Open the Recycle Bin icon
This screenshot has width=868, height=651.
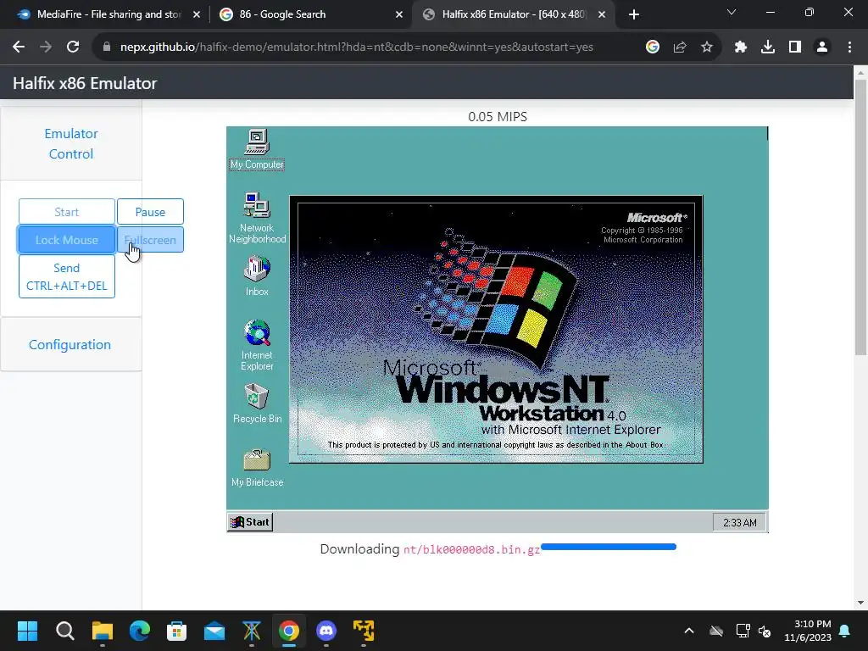[x=257, y=403]
